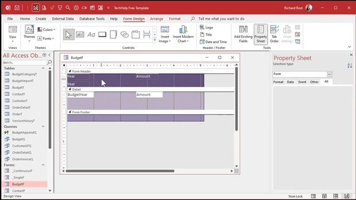Click the Save icon in the quick access toolbar
356x200 pixels.
point(17,8)
